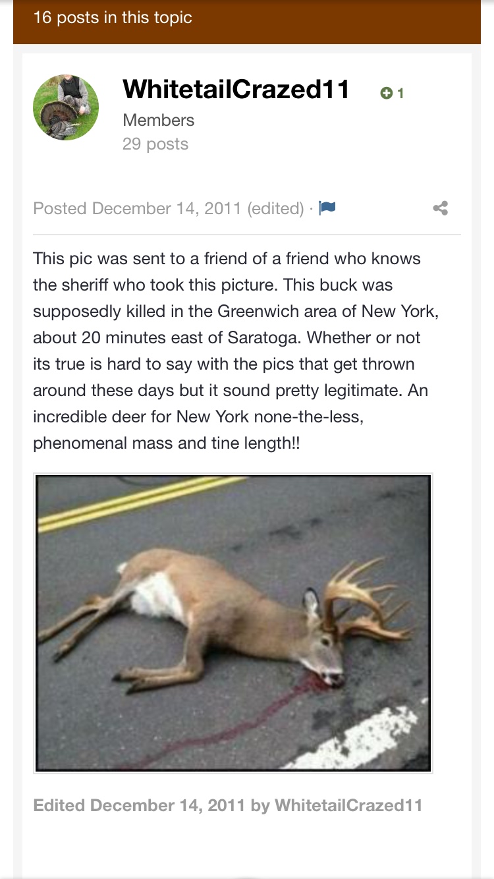Tap the brown topic header bar
The width and height of the screenshot is (494, 879).
click(x=247, y=22)
